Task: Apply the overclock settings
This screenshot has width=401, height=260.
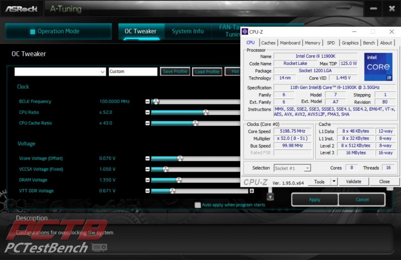Action: [314, 200]
